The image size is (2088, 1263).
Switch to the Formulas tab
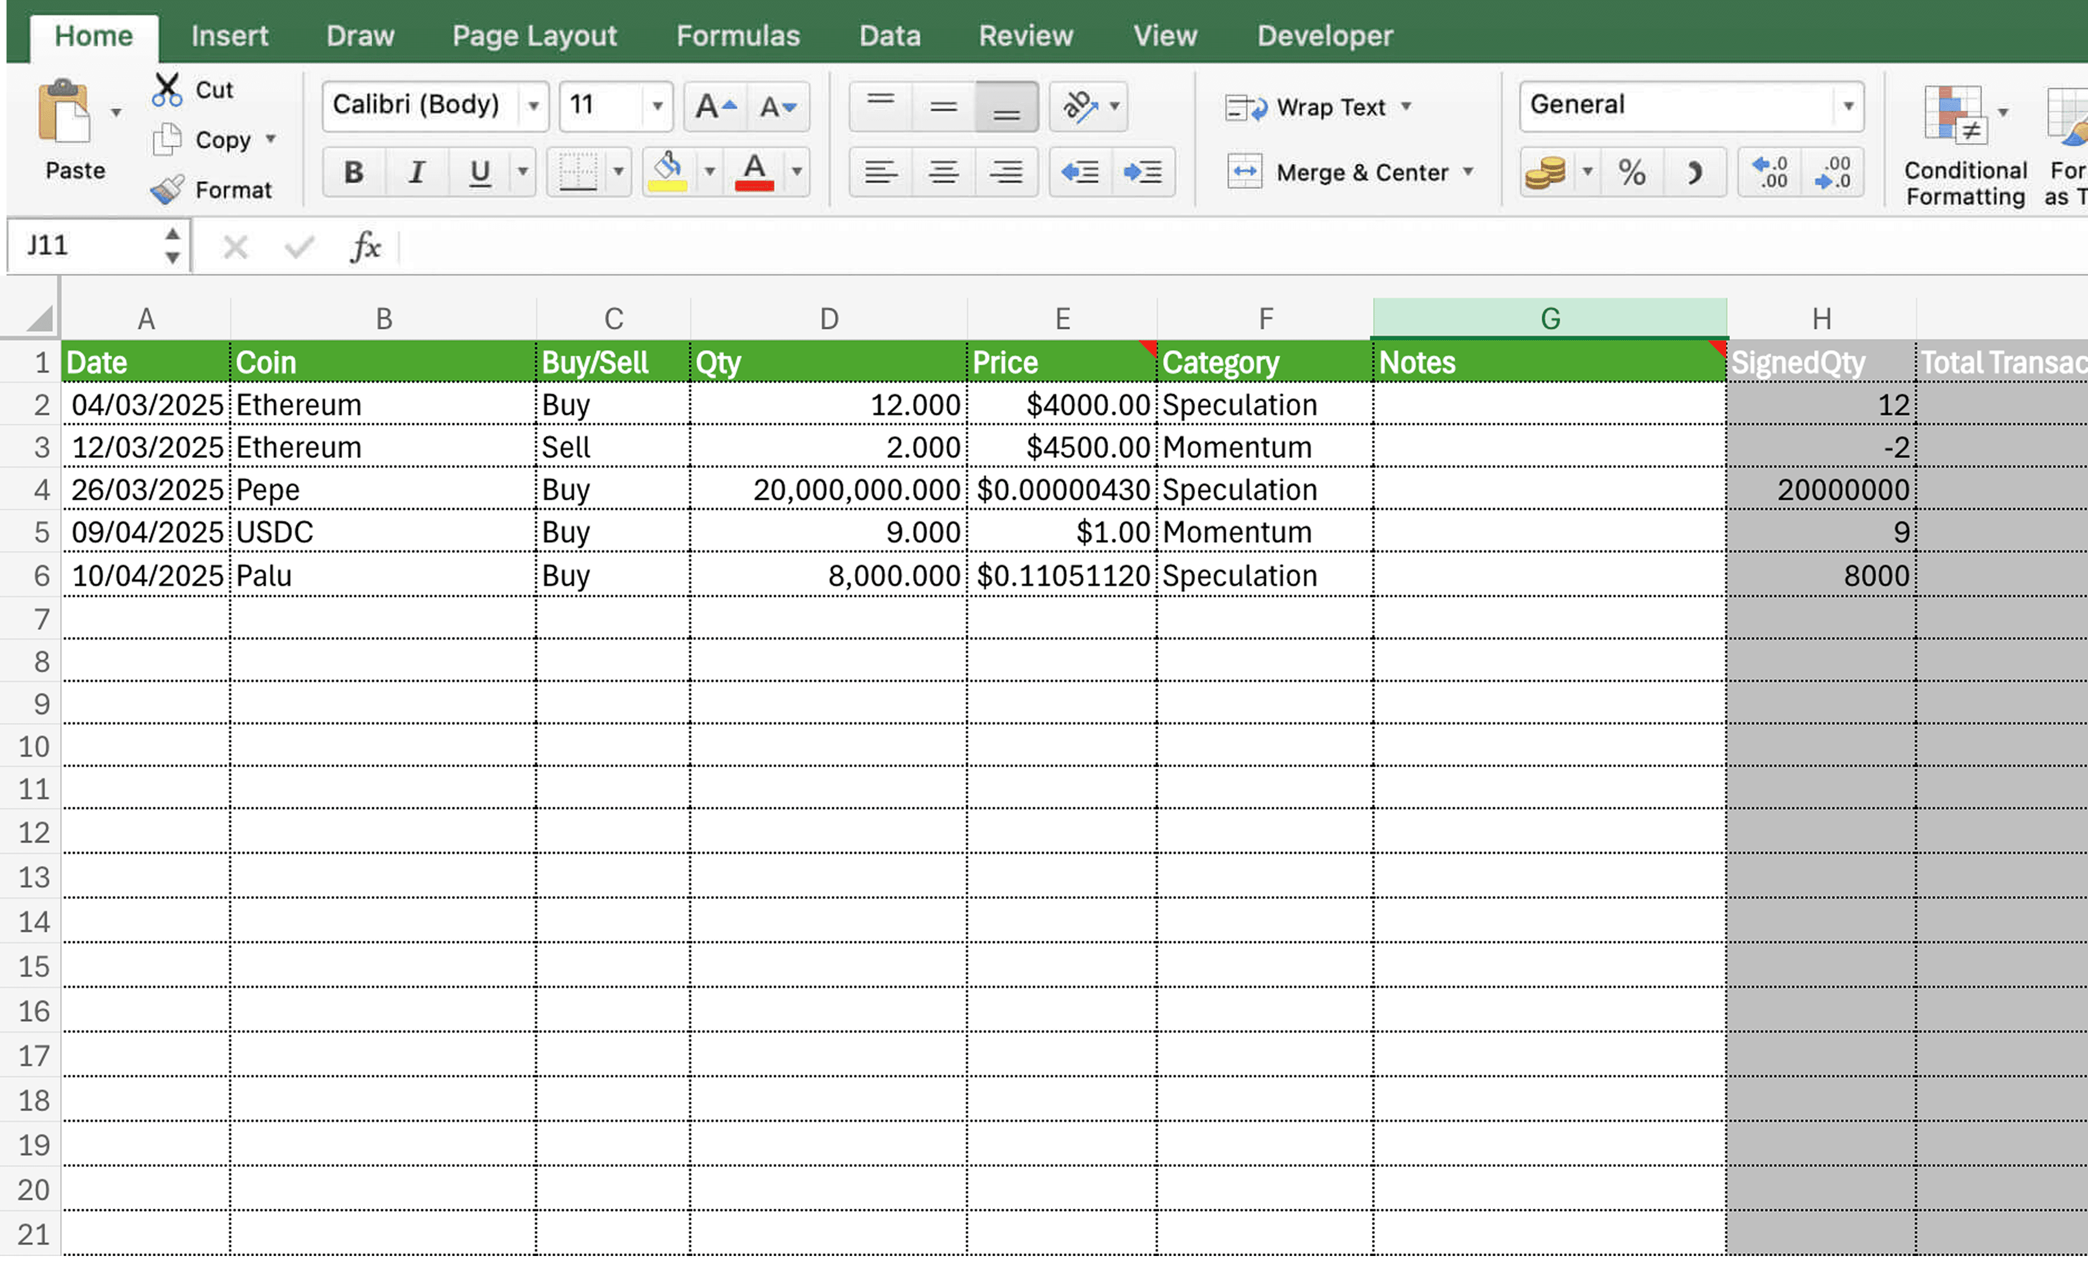pyautogui.click(x=737, y=36)
